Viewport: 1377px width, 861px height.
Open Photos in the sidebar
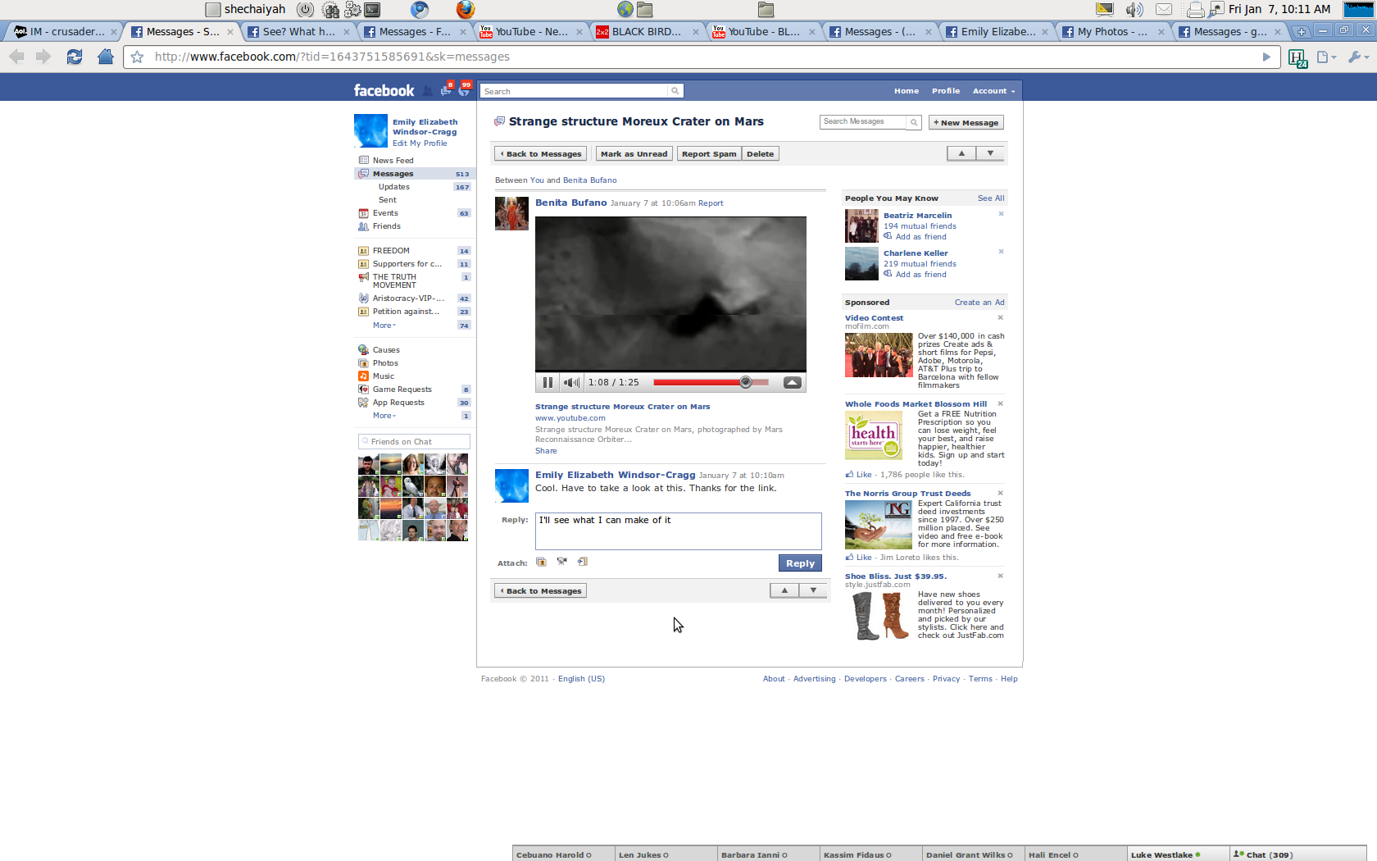click(385, 362)
